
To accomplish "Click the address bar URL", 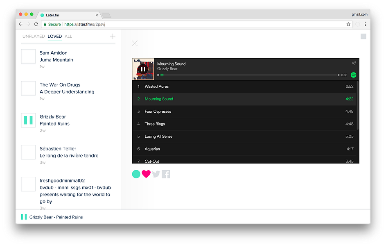I will [x=85, y=25].
